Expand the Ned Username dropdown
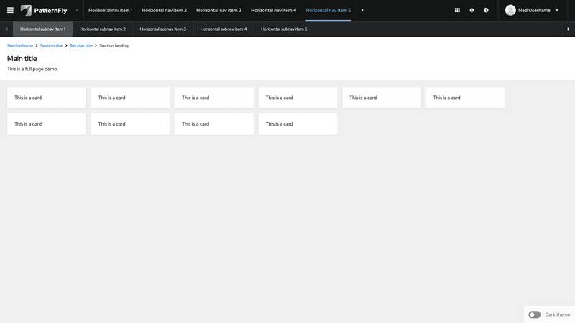 537,10
